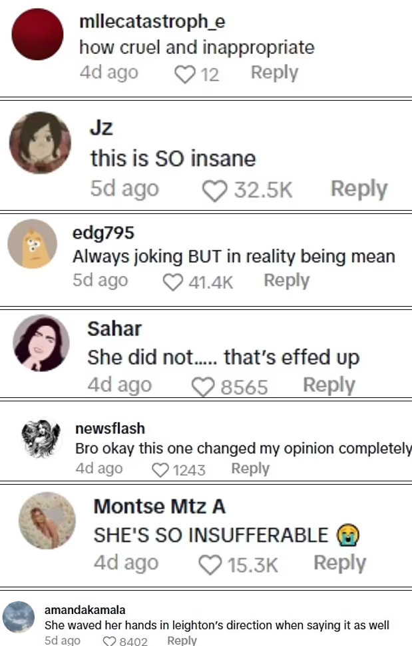The height and width of the screenshot is (646, 412).
Task: Reply to Montse Mtz A's comment
Action: [x=339, y=563]
